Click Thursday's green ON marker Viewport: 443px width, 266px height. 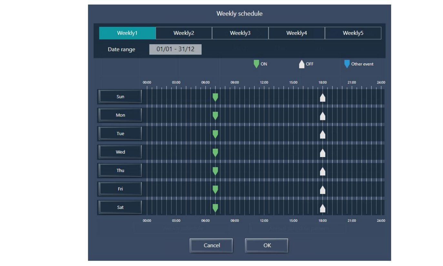click(215, 171)
